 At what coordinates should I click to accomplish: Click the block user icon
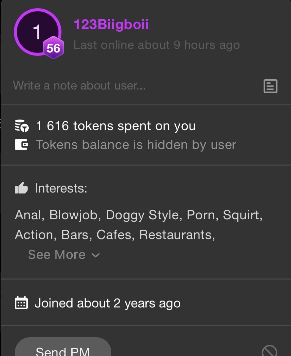click(269, 351)
